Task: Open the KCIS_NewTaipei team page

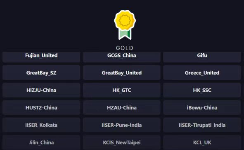Action: coord(122,143)
